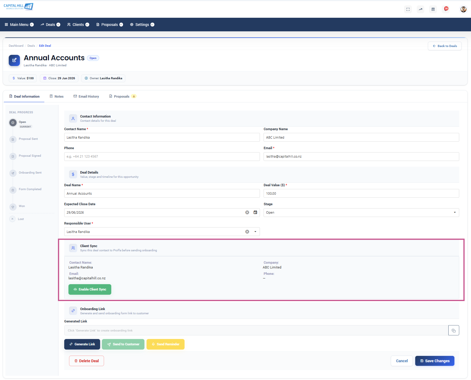471x380 pixels.
Task: Open notifications with red badge
Action: pyautogui.click(x=446, y=9)
